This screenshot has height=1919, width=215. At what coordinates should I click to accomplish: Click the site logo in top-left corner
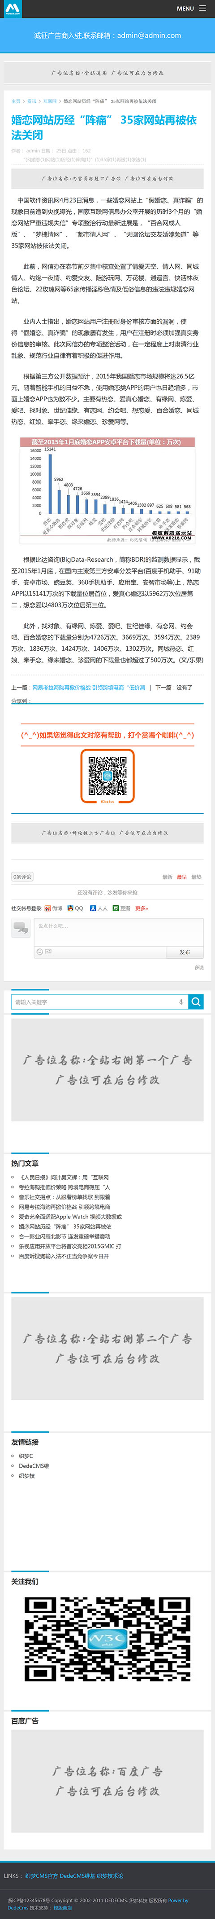point(12,9)
